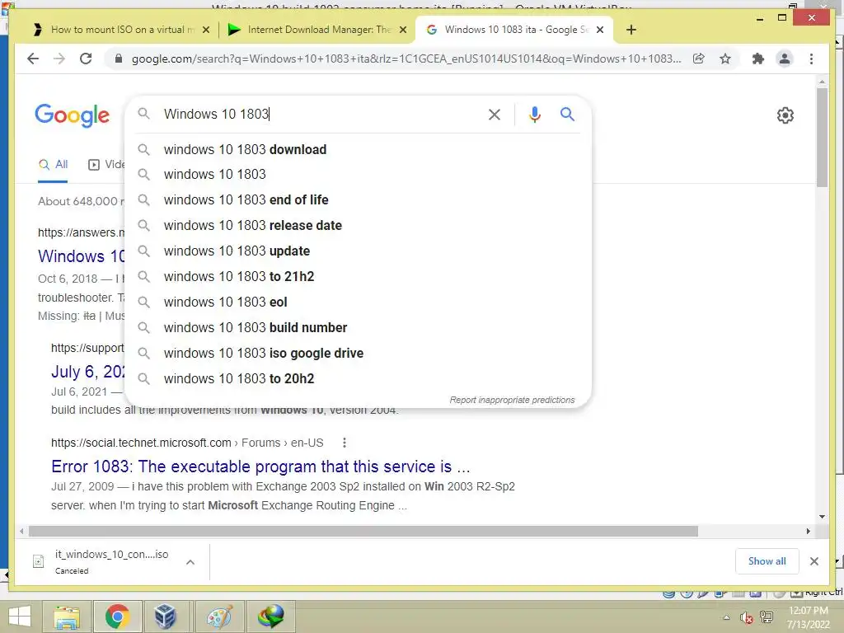
Task: Close the How to mount ISO tab
Action: [205, 30]
